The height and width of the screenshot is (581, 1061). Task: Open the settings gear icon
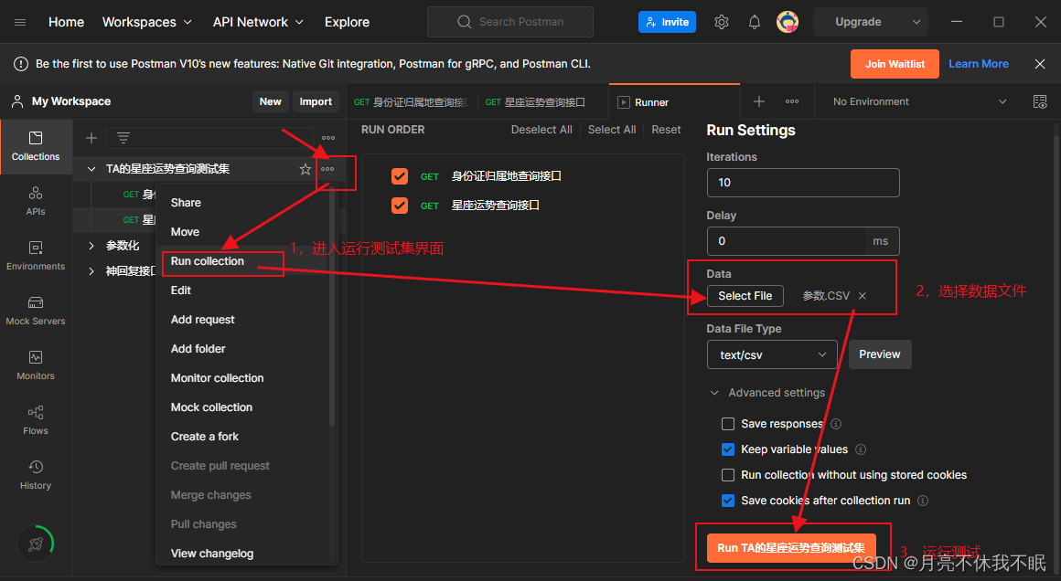pyautogui.click(x=722, y=22)
